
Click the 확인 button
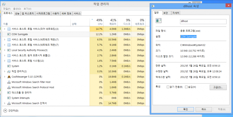click(x=185, y=109)
